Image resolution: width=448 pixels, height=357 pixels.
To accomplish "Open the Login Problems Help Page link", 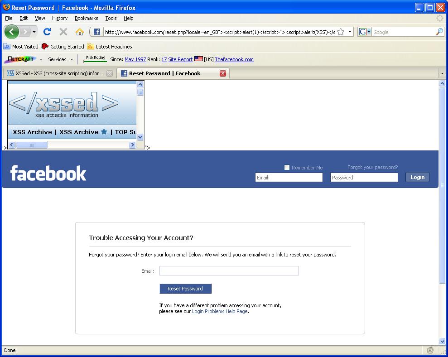I will pyautogui.click(x=220, y=311).
